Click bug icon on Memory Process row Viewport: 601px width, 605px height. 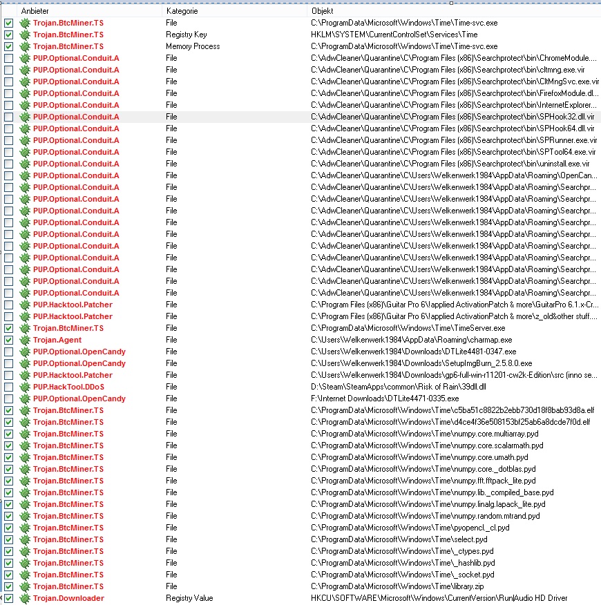coord(25,47)
